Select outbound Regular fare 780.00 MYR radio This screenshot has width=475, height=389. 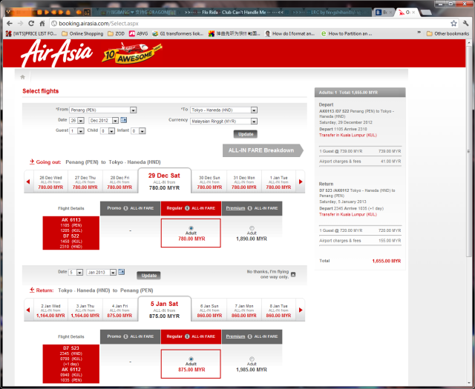pos(192,228)
